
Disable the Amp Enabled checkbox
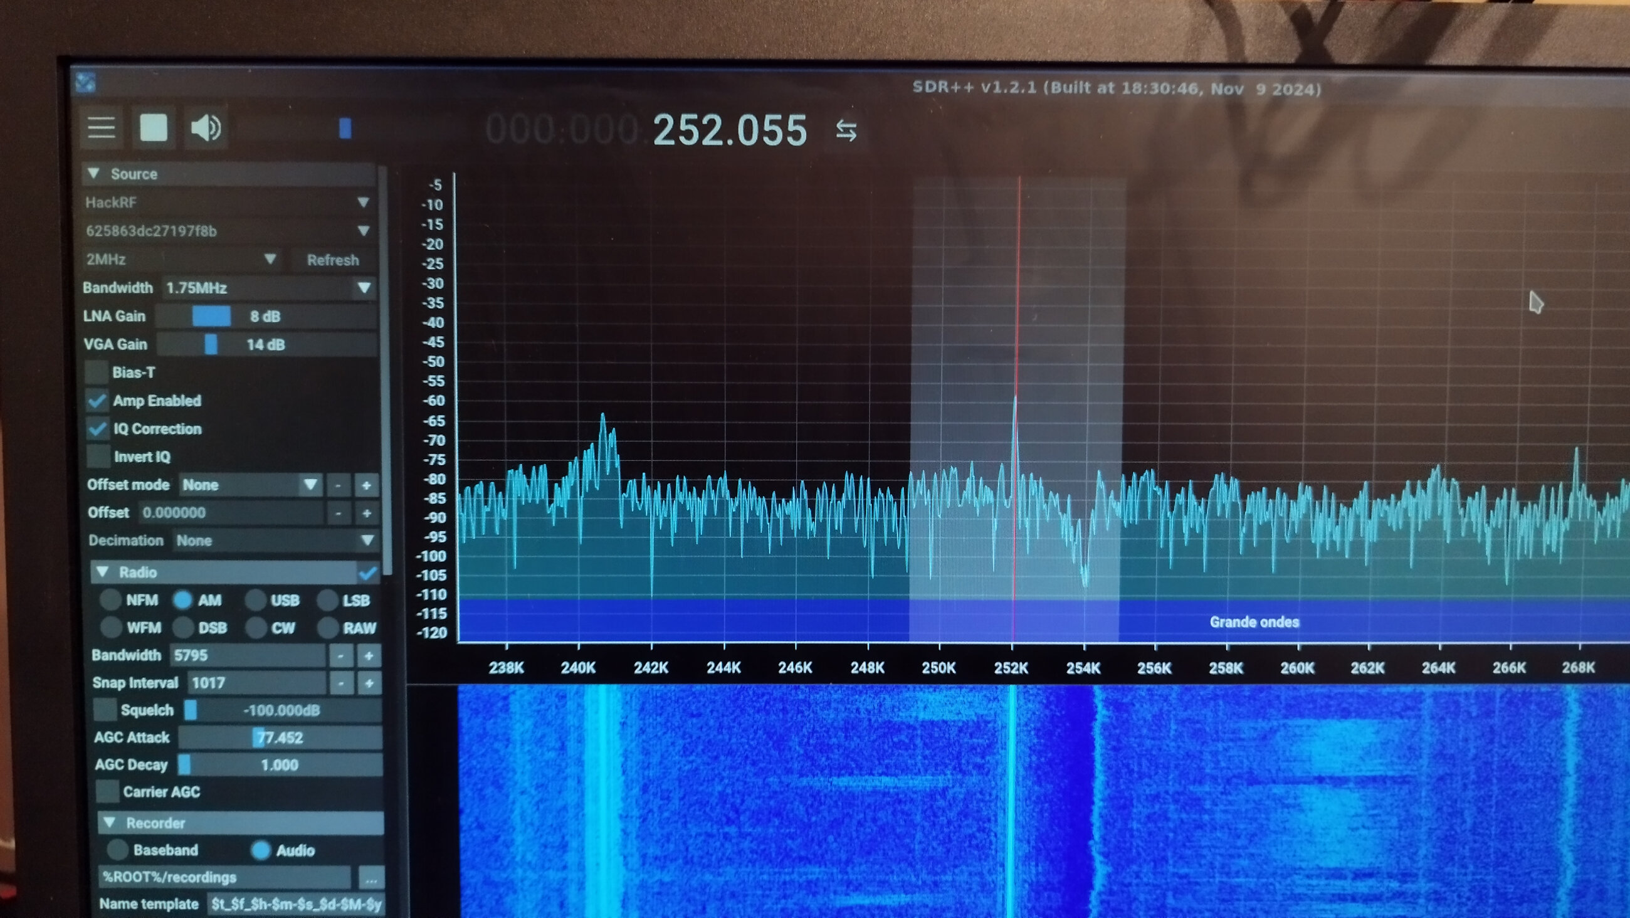point(97,401)
